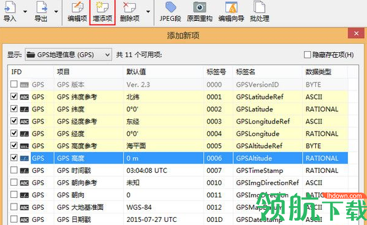Uncheck the GPS 纬度参考 row checkbox
The image size is (367, 225).
[14, 97]
